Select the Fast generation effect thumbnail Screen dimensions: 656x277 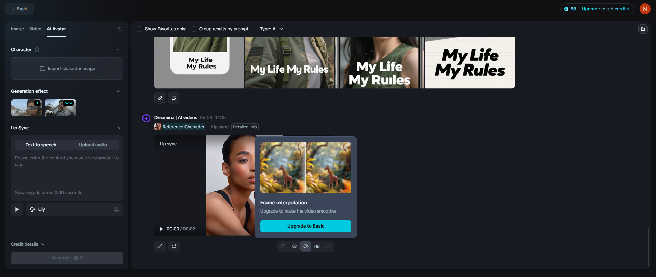pyautogui.click(x=60, y=108)
